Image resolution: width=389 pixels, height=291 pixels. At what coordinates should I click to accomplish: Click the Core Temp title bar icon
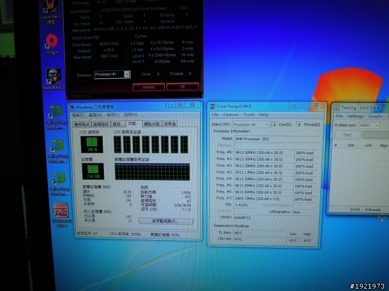(x=212, y=107)
